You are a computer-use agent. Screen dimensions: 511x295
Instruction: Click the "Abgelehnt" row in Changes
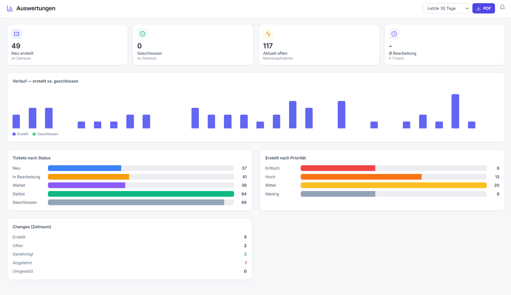tap(130, 263)
